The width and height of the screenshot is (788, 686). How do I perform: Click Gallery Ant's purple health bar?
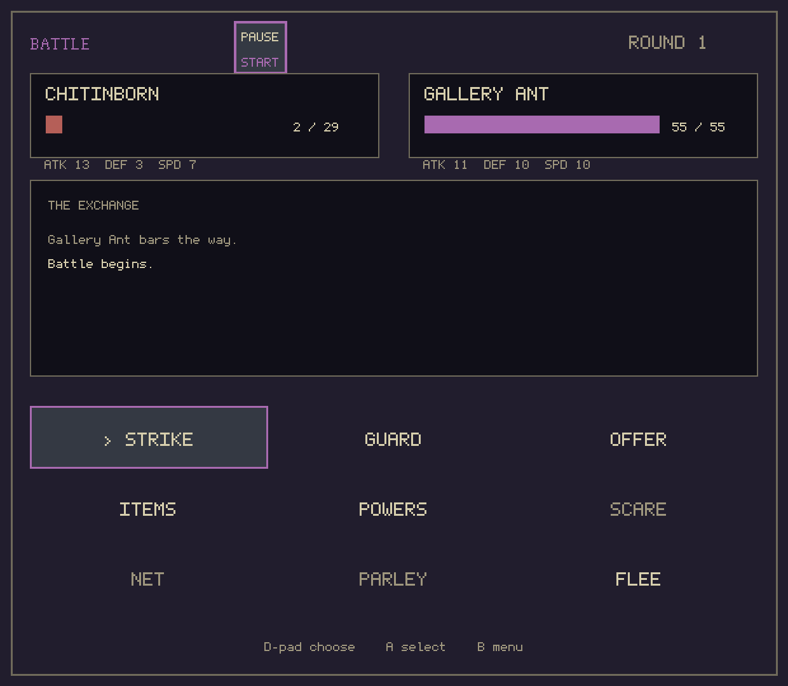[542, 124]
